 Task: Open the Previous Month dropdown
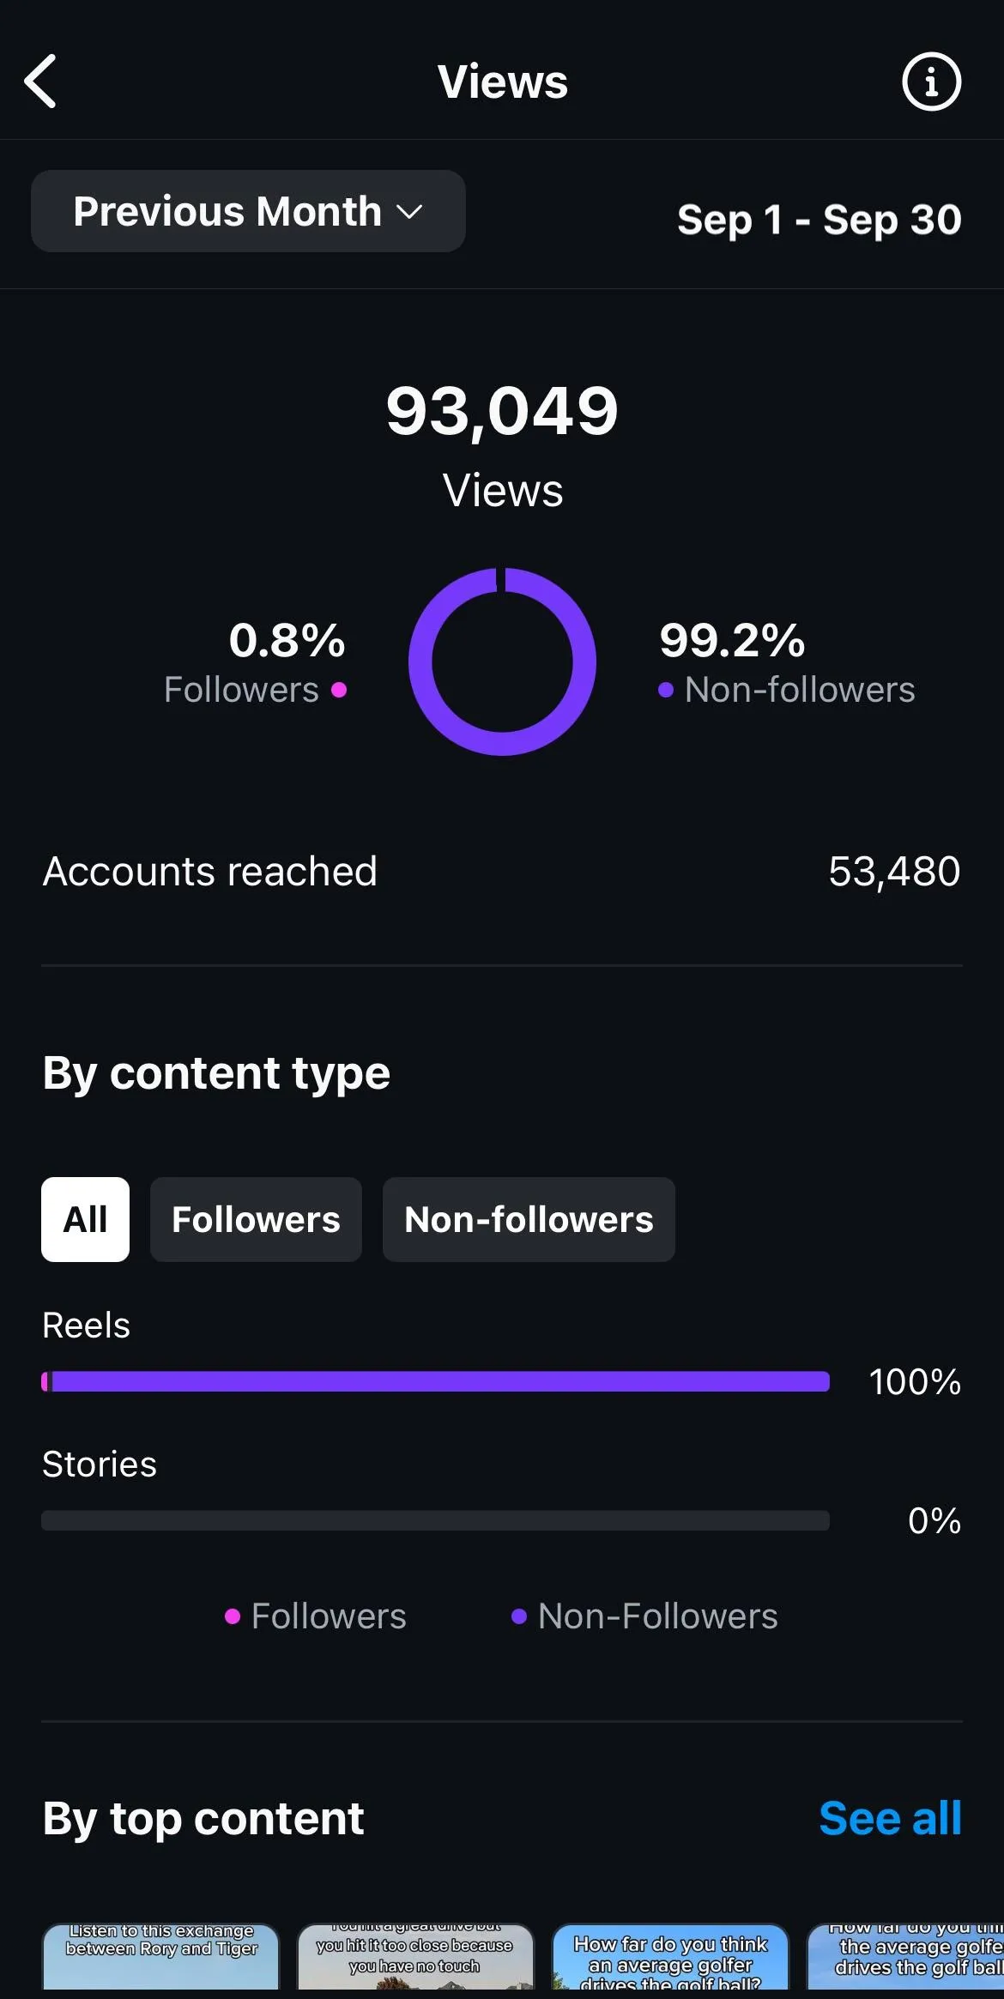[x=247, y=211]
